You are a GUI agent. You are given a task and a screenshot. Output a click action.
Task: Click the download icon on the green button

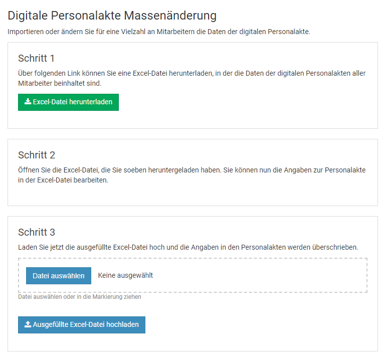pyautogui.click(x=28, y=102)
